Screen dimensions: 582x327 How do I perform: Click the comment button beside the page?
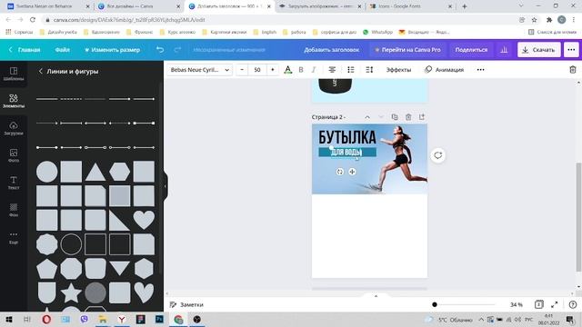coord(438,155)
